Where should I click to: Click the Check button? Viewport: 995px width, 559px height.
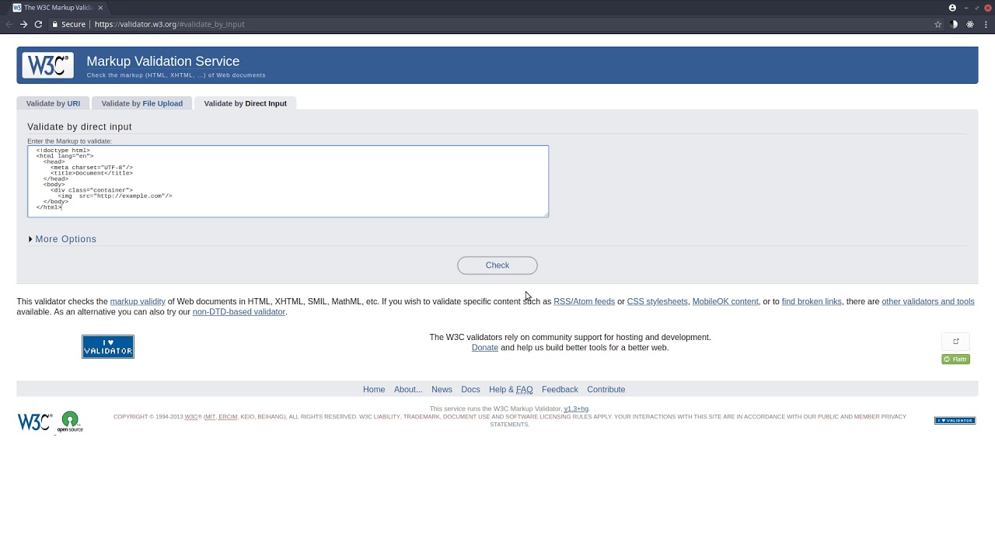497,266
